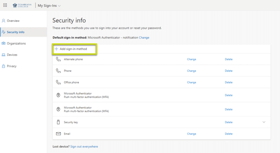
Task: Click the Office phone handset icon
Action: pos(58,82)
